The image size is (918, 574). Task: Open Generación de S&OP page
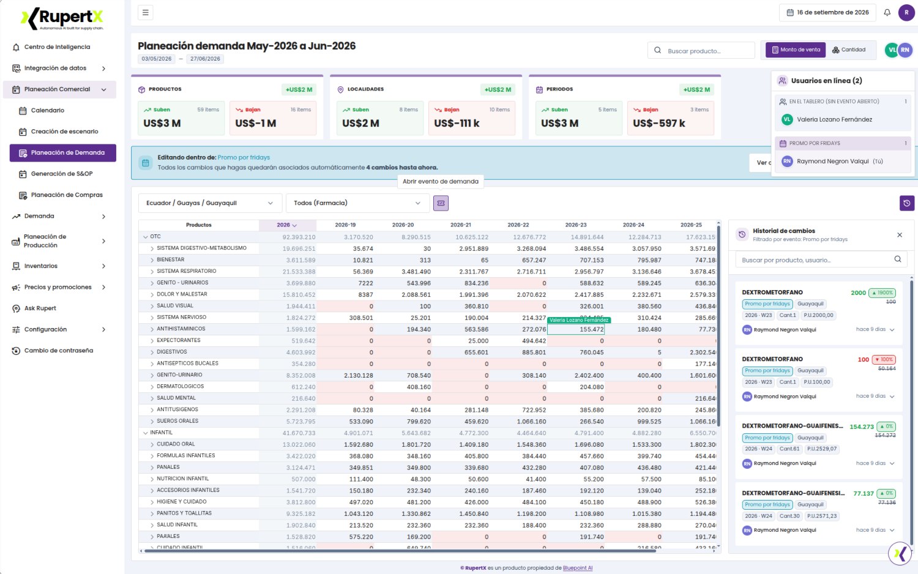click(x=62, y=174)
